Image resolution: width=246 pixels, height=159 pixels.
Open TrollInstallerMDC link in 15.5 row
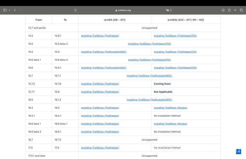pos(104,52)
